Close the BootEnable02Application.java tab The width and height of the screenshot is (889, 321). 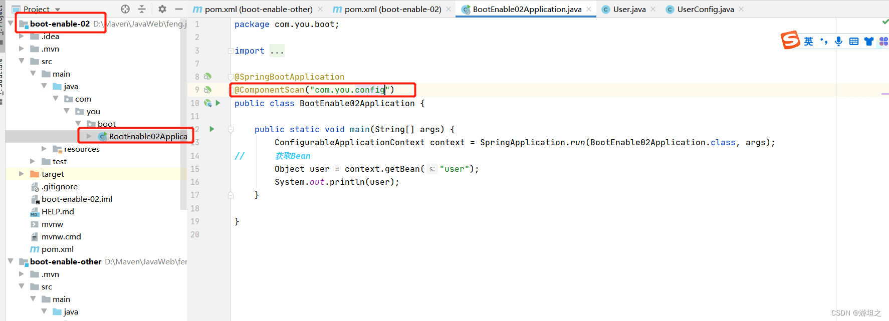tap(589, 9)
